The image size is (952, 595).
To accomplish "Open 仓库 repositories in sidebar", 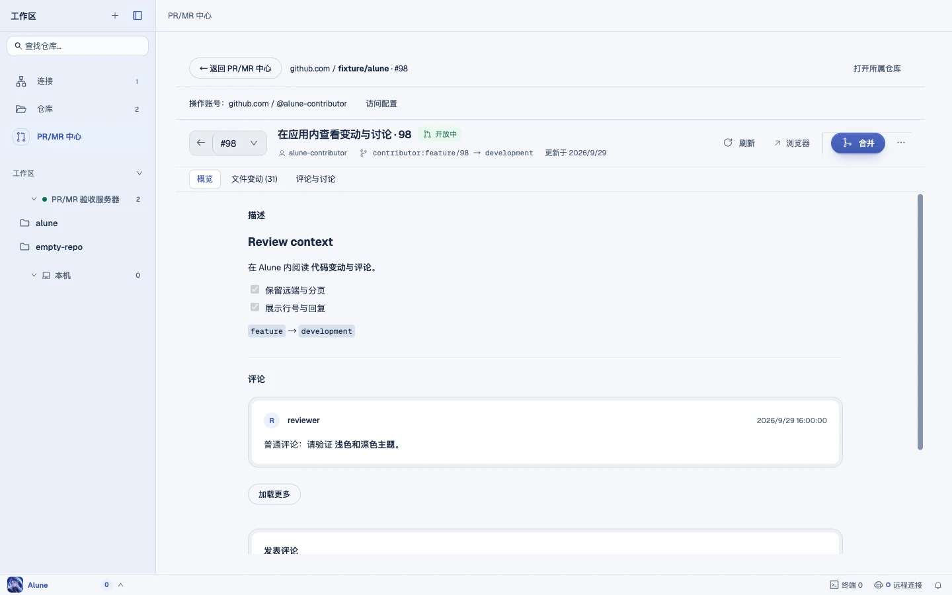I will [x=77, y=109].
